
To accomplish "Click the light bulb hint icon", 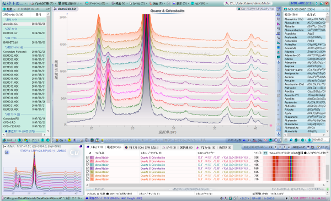I will pyautogui.click(x=102, y=140).
